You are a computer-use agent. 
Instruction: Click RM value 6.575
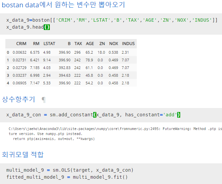[x=35, y=52]
